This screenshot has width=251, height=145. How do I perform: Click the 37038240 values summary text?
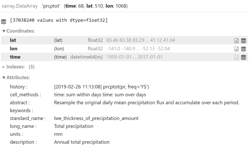59,20
